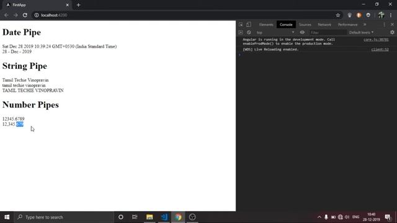Screen dimensions: 397x223
Task: Click the lightbulb extension icon
Action: point(350,15)
